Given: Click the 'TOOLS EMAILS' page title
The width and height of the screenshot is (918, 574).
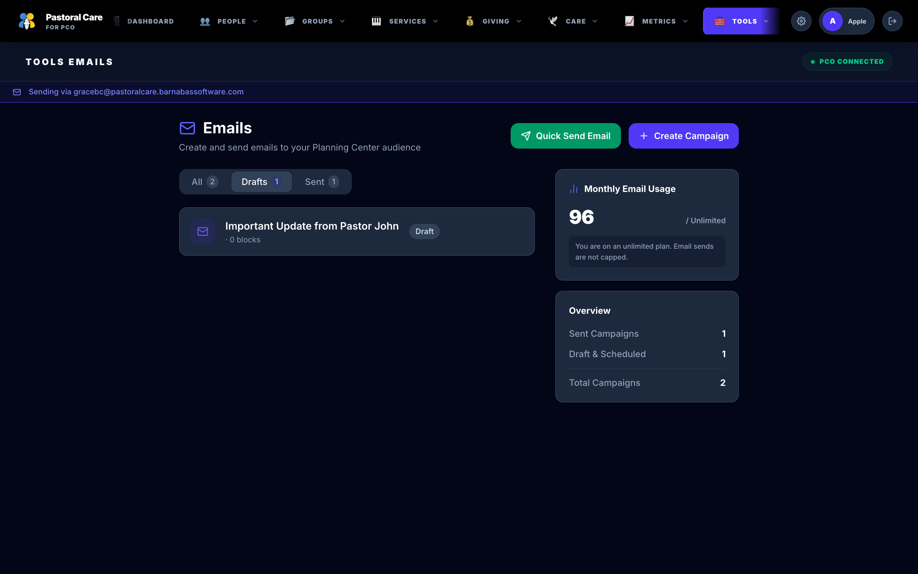Looking at the screenshot, I should point(69,62).
